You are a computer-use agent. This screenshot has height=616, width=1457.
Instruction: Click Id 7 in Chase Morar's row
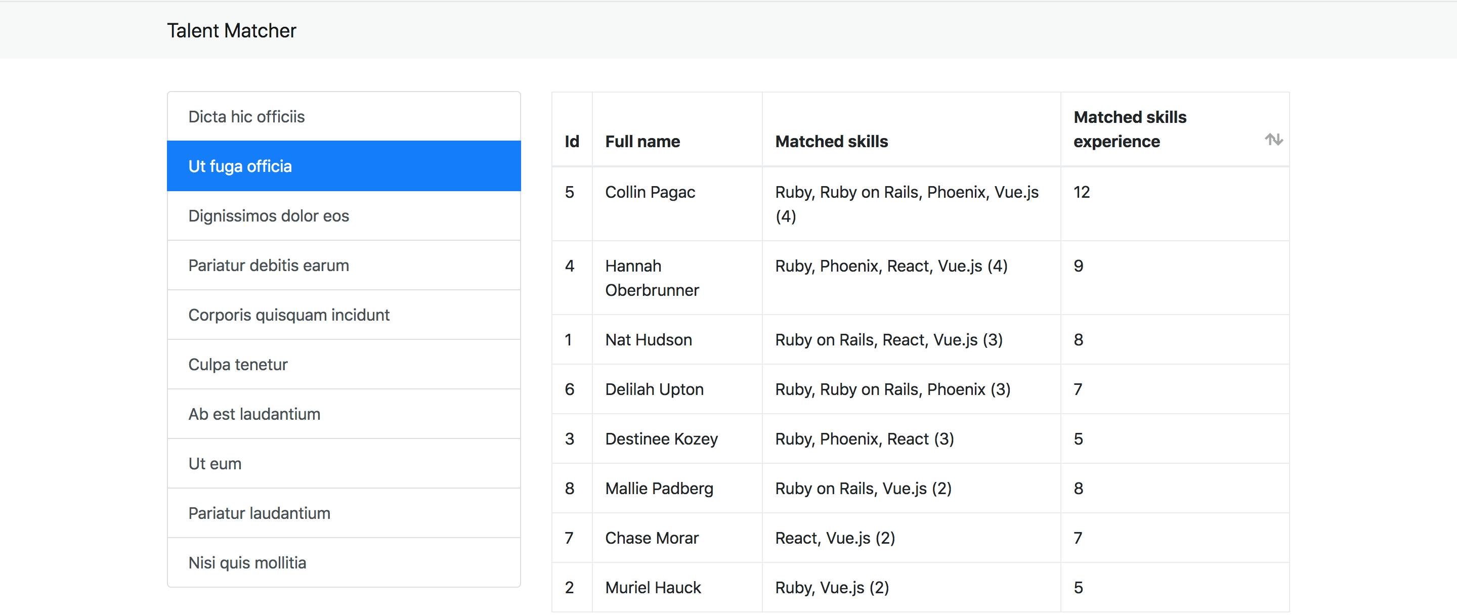[569, 538]
